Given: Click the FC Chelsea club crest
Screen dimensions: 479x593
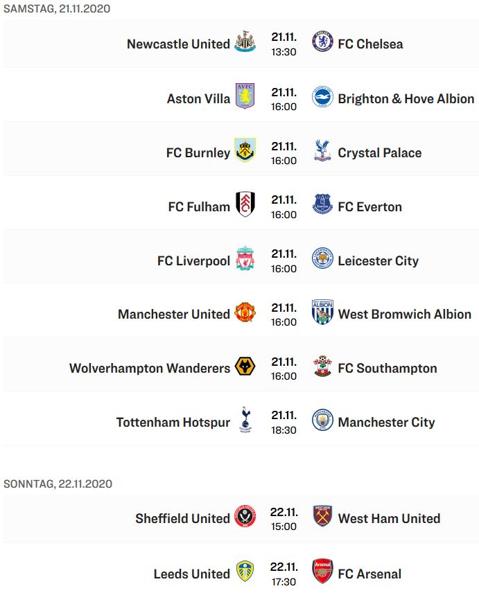Looking at the screenshot, I should pos(322,43).
